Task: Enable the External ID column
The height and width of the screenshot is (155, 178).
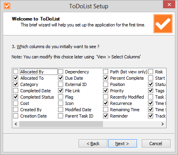Action: tap(61, 84)
